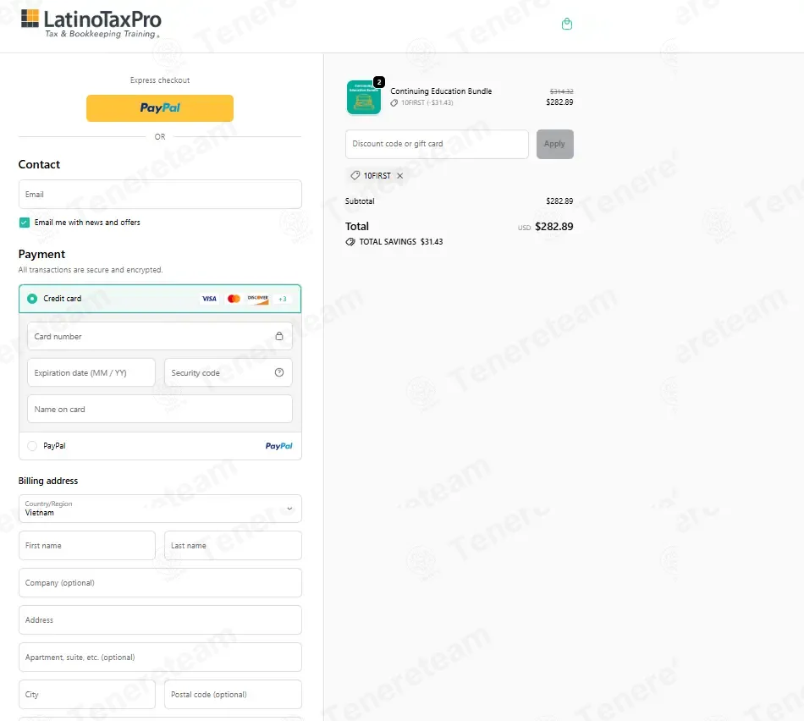Click the Mastercard logo
This screenshot has height=721, width=804.
coord(234,299)
